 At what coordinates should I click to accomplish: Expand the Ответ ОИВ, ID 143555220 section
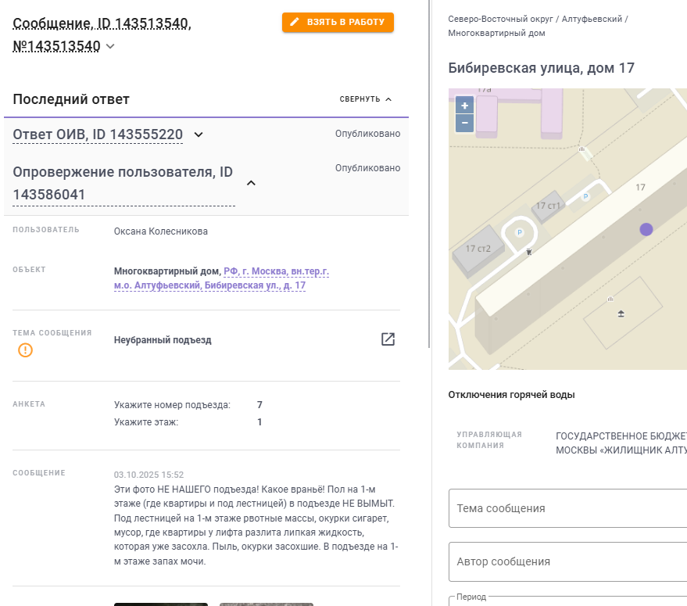pyautogui.click(x=199, y=134)
